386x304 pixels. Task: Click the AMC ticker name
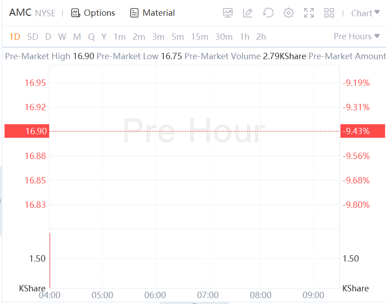coord(20,13)
